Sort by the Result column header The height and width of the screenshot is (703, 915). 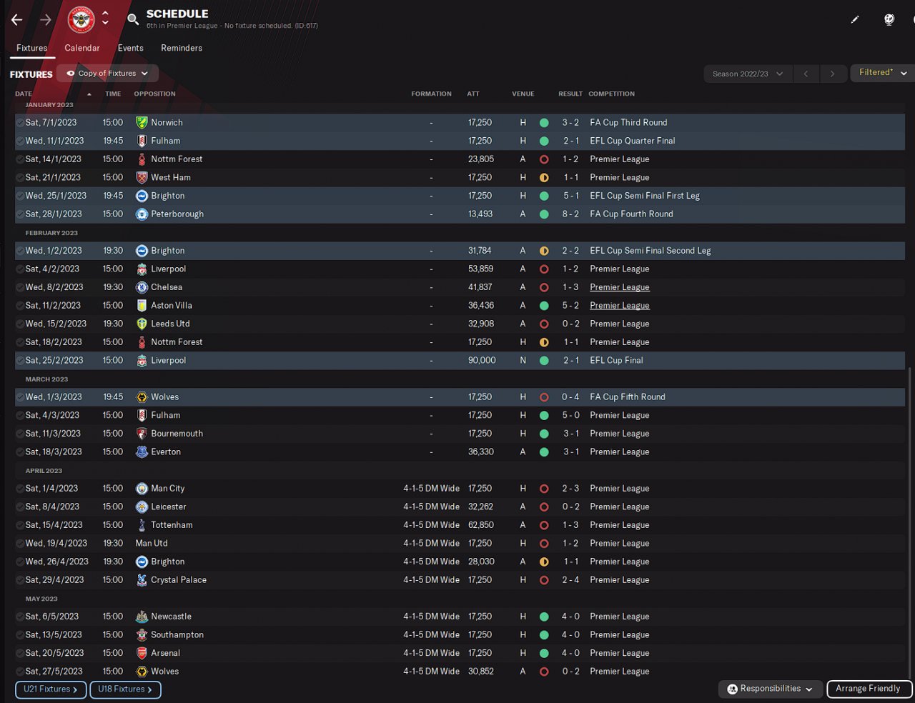point(570,94)
